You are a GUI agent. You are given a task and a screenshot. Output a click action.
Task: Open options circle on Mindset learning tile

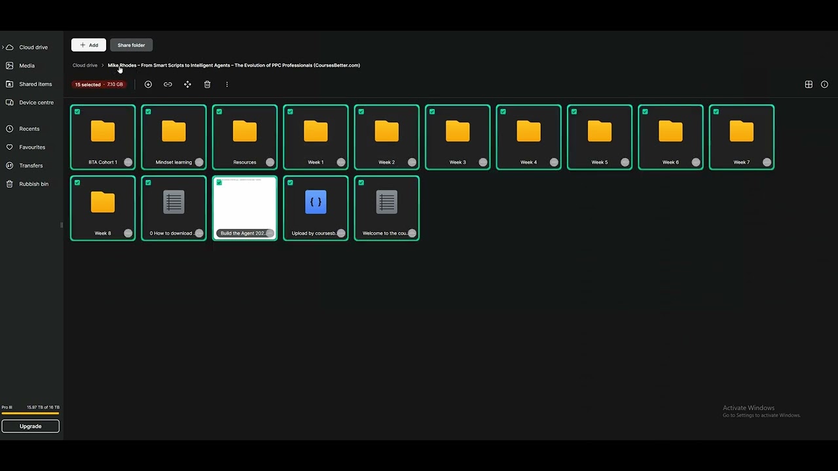(199, 162)
